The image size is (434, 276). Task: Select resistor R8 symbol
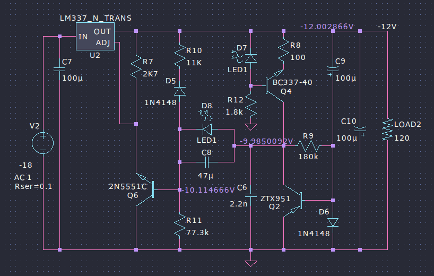point(283,50)
